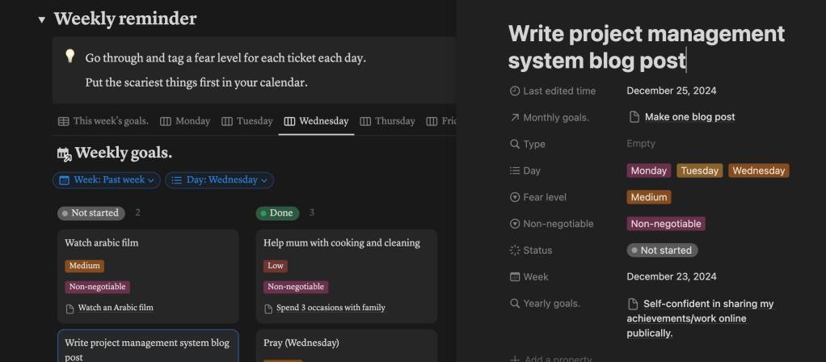Open the Watch arabic film card

click(x=147, y=243)
